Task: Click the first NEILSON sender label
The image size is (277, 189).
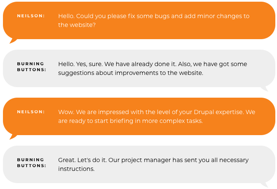Action: click(x=31, y=16)
